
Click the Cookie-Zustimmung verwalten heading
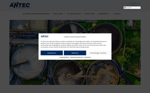[x=75, y=37]
